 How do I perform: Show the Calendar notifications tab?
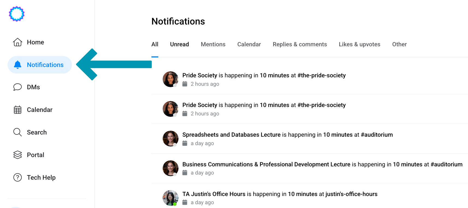click(249, 44)
